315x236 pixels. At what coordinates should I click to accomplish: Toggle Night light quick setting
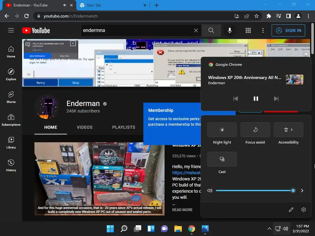tap(222, 130)
